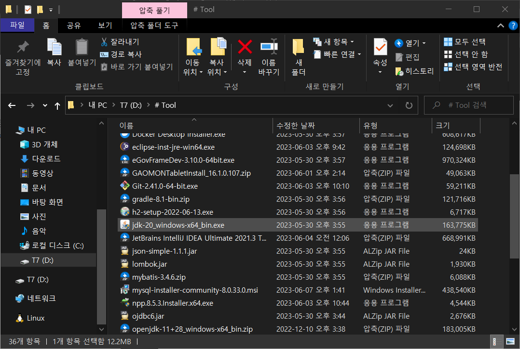
Task: Deselect all with 선택 안 함
Action: click(x=466, y=54)
